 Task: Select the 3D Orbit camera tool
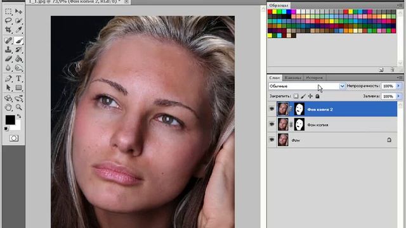pyautogui.click(x=18, y=98)
